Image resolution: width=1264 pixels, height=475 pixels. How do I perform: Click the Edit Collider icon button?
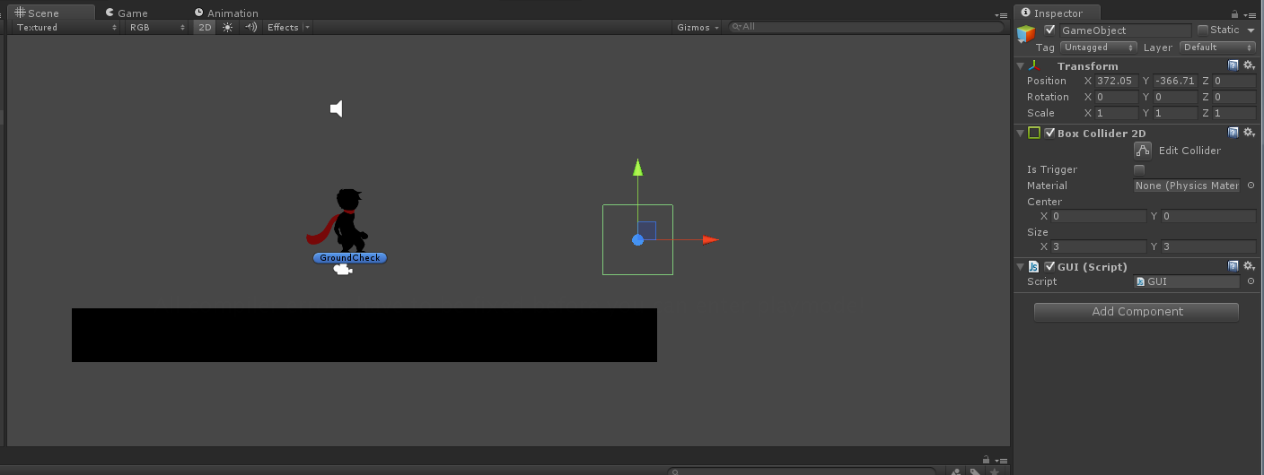[x=1143, y=150]
